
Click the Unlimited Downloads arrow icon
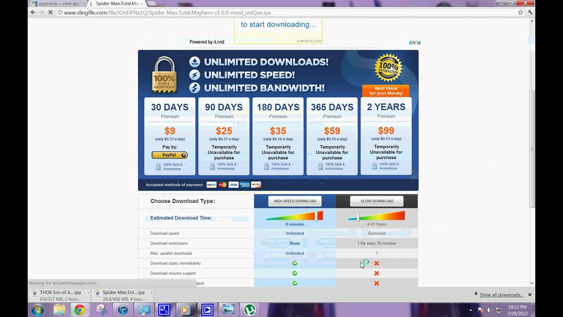(x=194, y=62)
